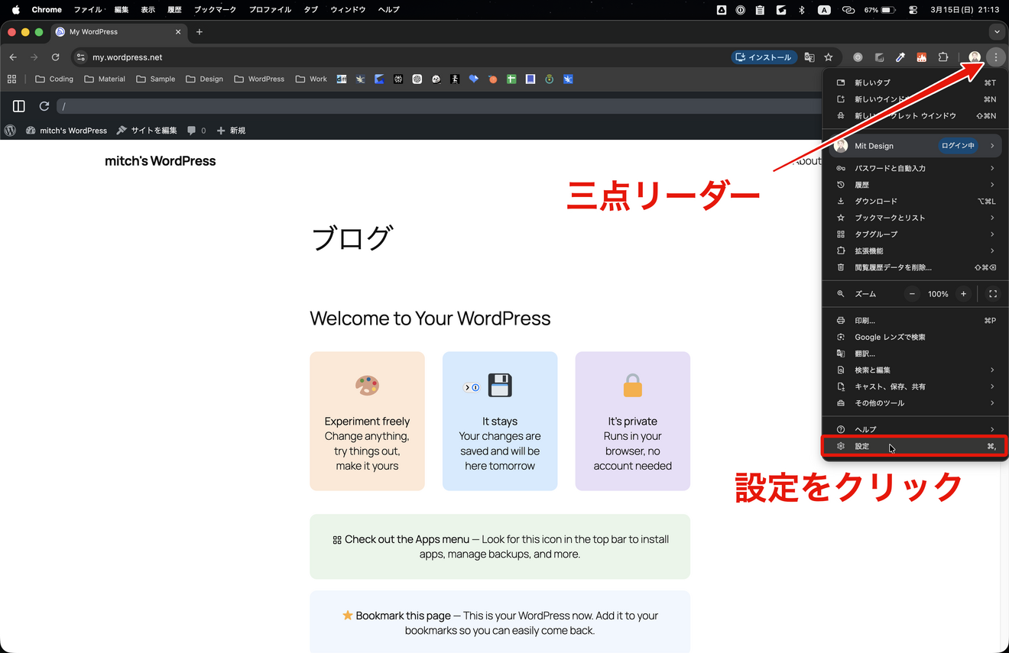
Task: Open パスワードと自動入力 submenu
Action: 915,168
